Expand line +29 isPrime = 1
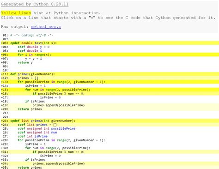Screen dimensions: 219x169 [109, 144]
